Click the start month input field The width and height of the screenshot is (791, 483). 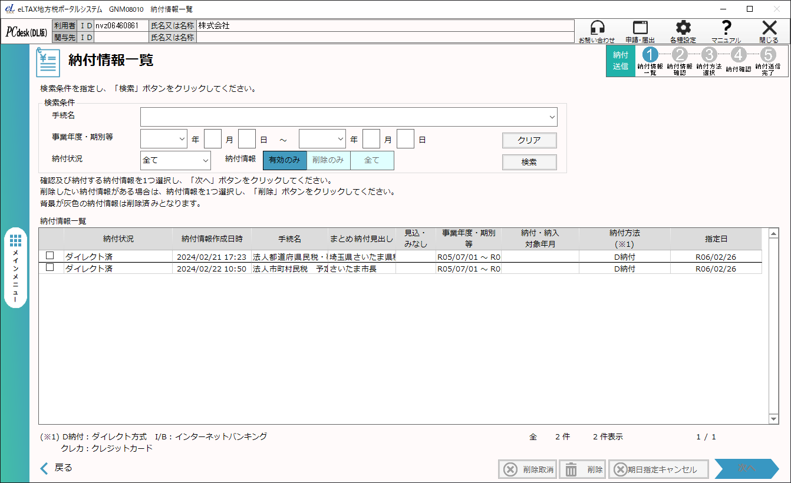pos(247,139)
